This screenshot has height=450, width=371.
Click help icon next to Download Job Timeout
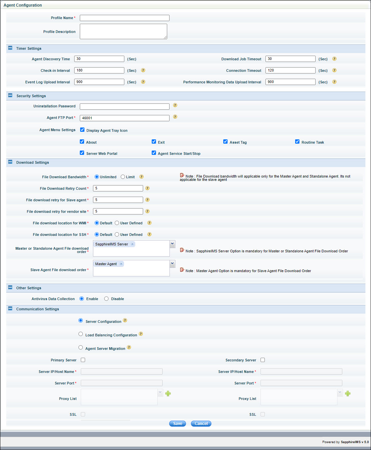pyautogui.click(x=334, y=59)
